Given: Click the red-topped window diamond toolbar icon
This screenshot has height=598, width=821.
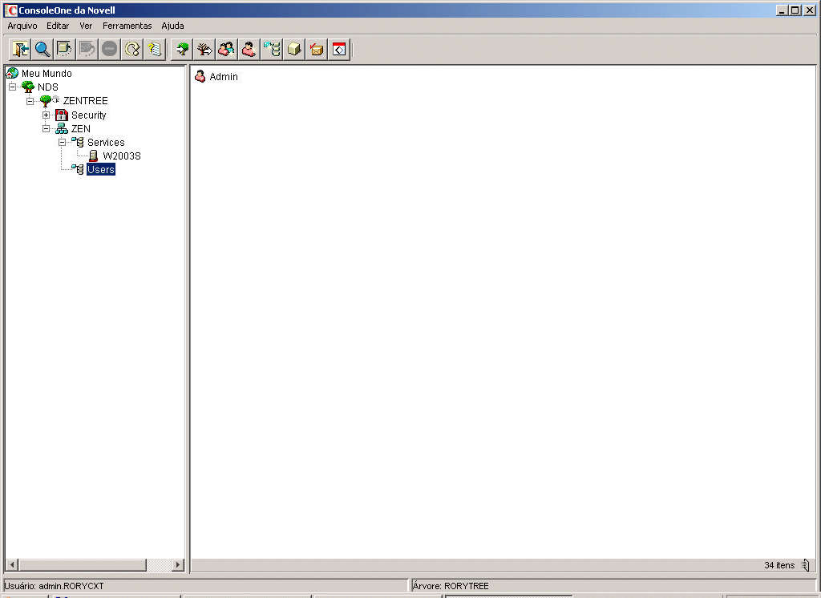Looking at the screenshot, I should [339, 50].
